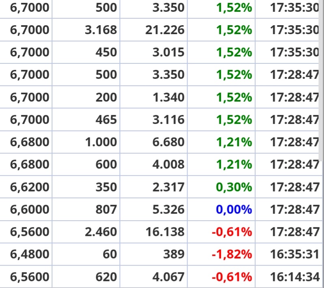324x288 pixels.
Task: Select the 3.015 amount cell
Action: (168, 52)
